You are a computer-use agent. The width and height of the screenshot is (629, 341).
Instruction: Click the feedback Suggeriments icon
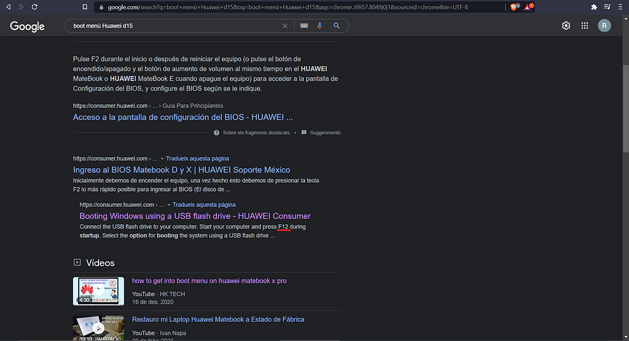tap(304, 132)
